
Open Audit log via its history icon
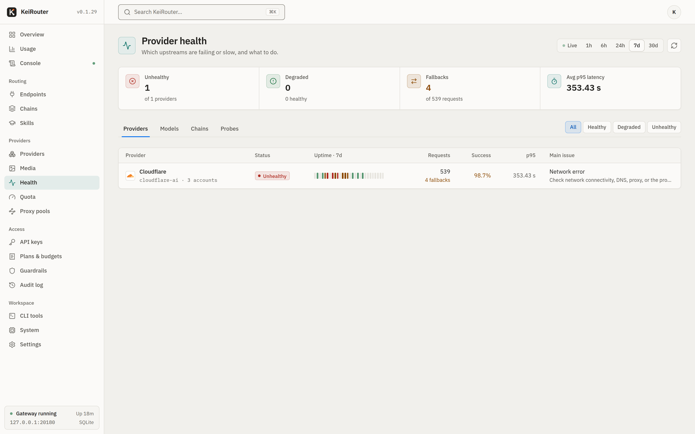12,285
